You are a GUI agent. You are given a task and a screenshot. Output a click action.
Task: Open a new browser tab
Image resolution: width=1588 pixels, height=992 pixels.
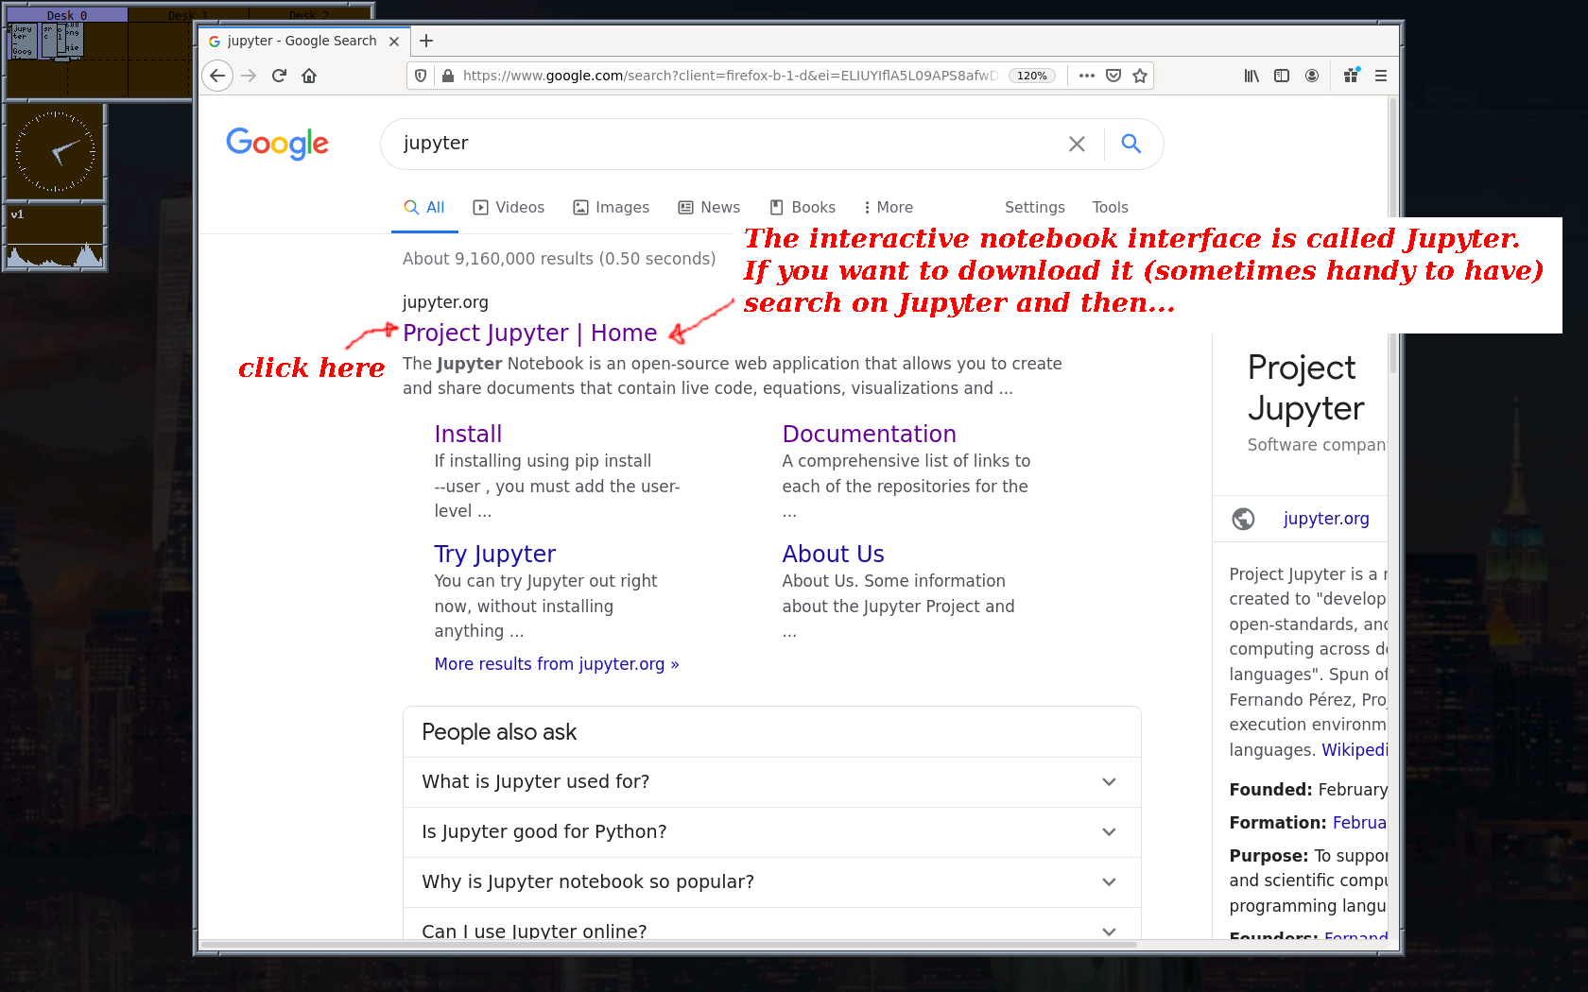point(426,41)
